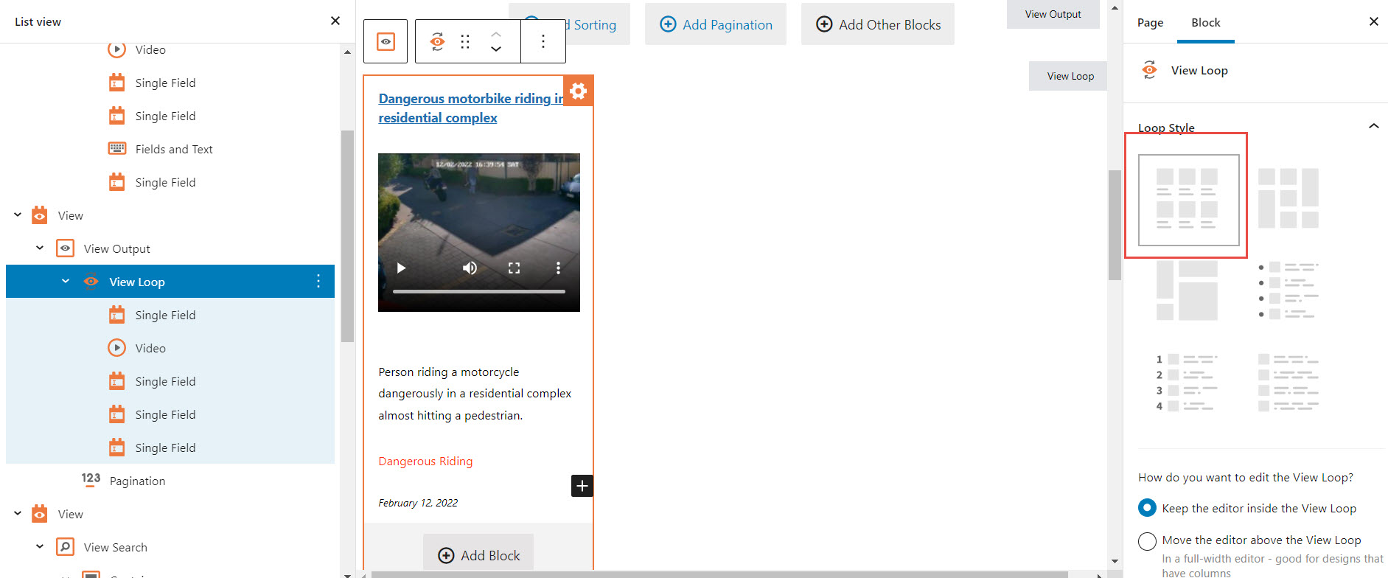Click the Dangerous Riding category text
This screenshot has width=1388, height=578.
[x=425, y=461]
